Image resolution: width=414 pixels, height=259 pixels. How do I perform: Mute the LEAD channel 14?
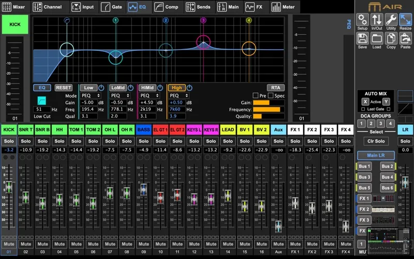point(228,244)
